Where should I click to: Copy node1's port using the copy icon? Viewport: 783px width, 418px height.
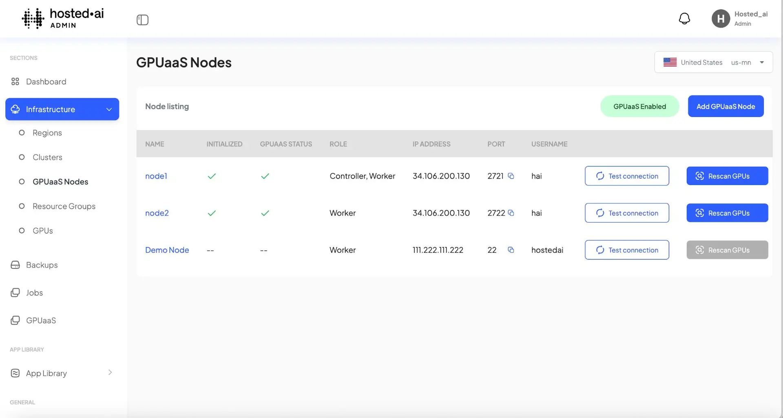click(x=511, y=176)
